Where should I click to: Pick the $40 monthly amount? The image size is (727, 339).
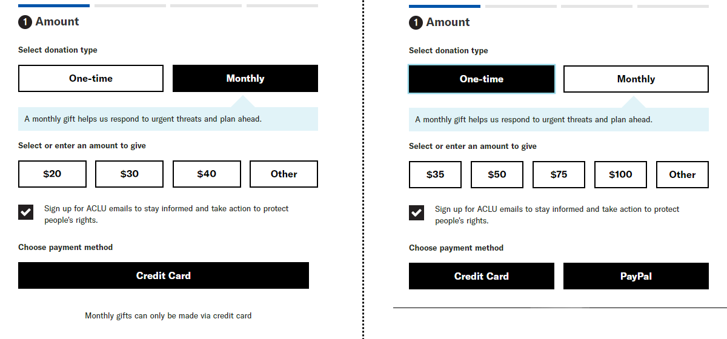pyautogui.click(x=207, y=174)
